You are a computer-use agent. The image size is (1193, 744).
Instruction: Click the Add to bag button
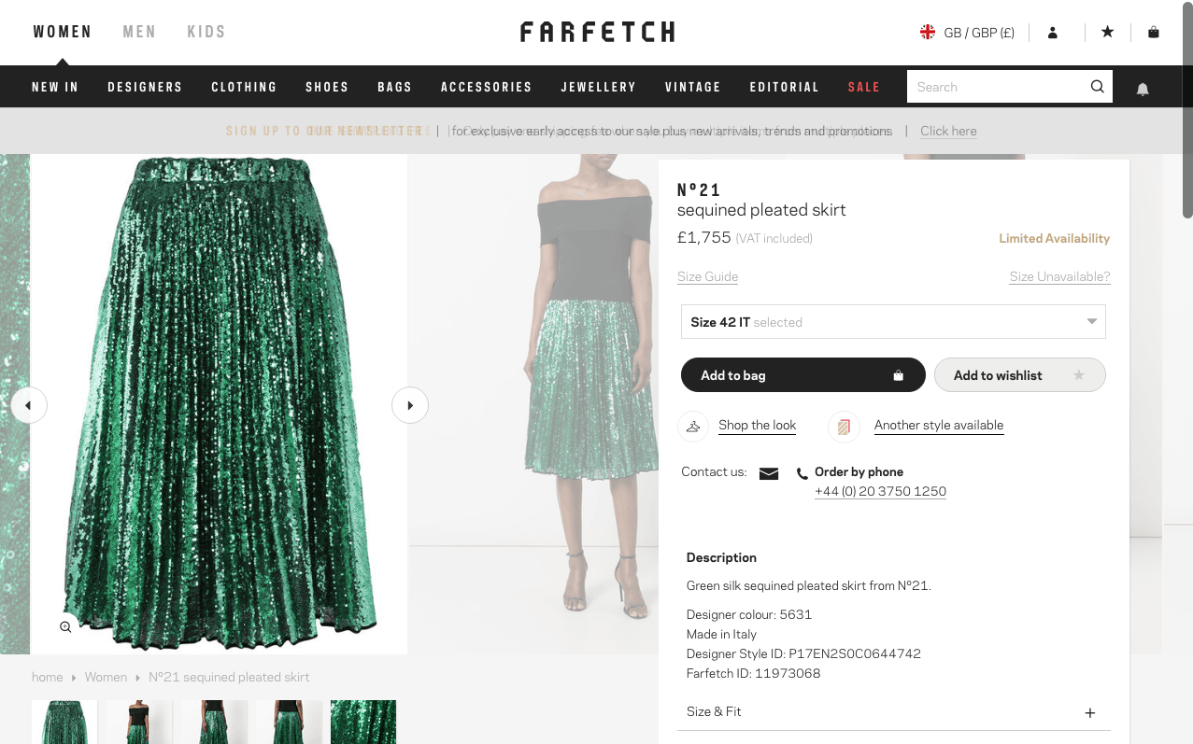[x=802, y=375]
